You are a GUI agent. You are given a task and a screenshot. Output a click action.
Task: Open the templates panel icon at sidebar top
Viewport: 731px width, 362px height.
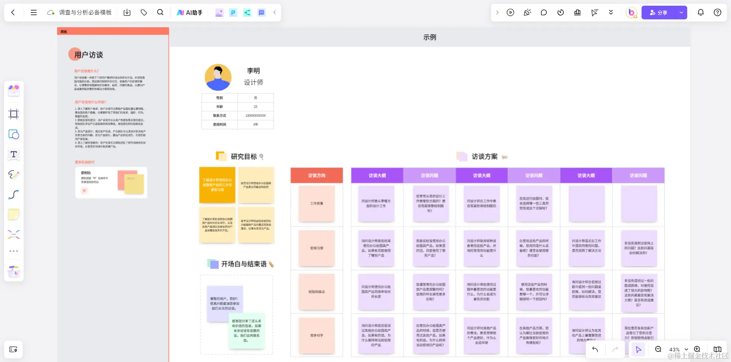tap(14, 90)
